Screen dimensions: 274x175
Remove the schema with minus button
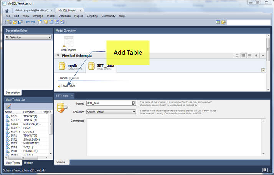click(263, 56)
